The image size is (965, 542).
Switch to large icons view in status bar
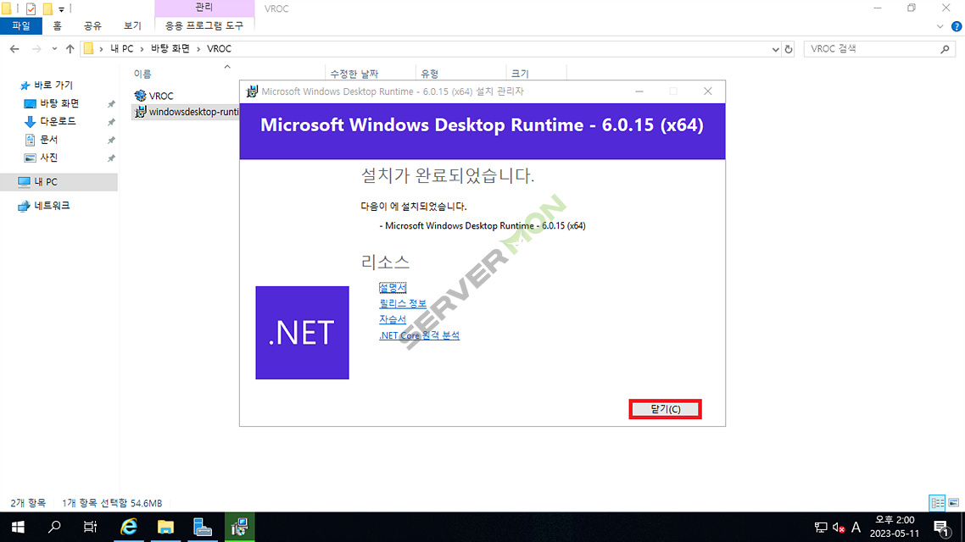(954, 503)
